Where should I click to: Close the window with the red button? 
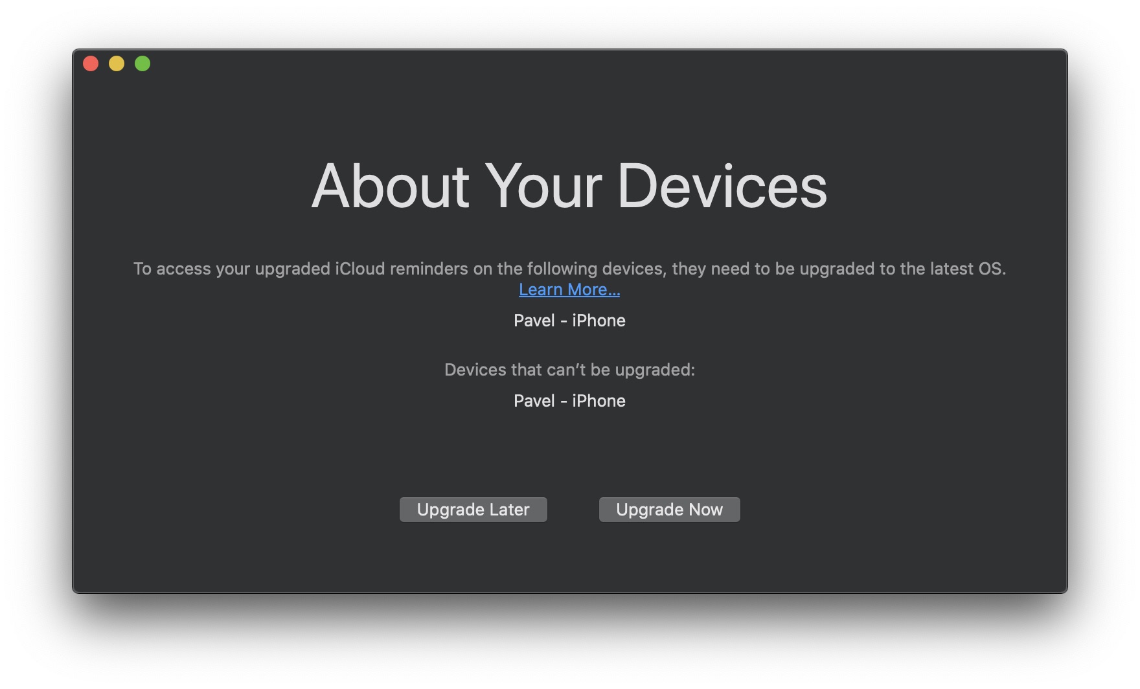(91, 63)
